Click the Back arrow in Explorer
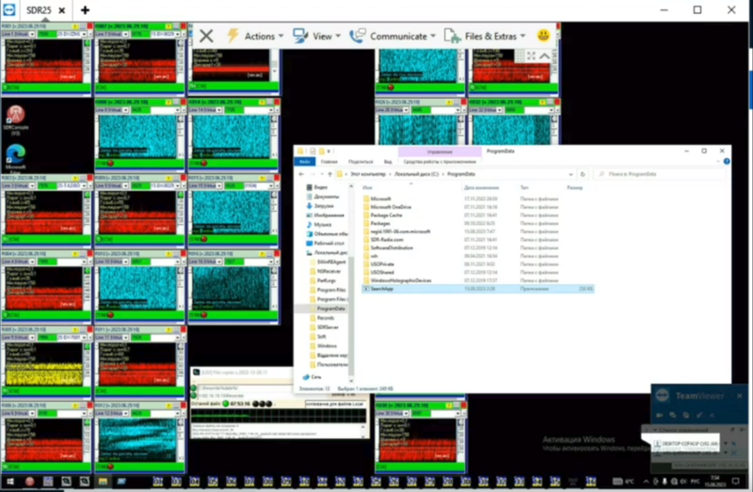Viewport: 753px width, 492px height. pos(301,174)
